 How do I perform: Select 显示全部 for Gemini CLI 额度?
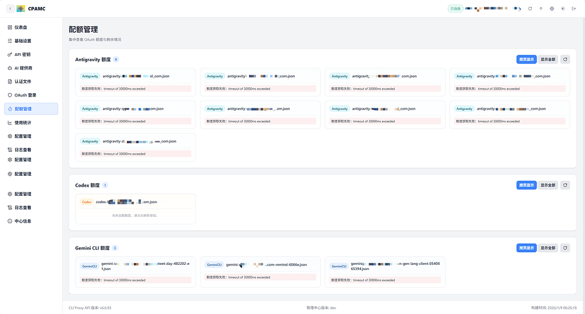(x=548, y=248)
